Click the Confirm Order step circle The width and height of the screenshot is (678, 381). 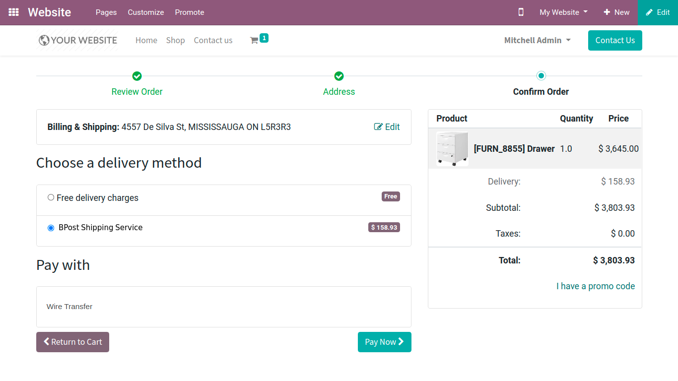[x=541, y=75]
